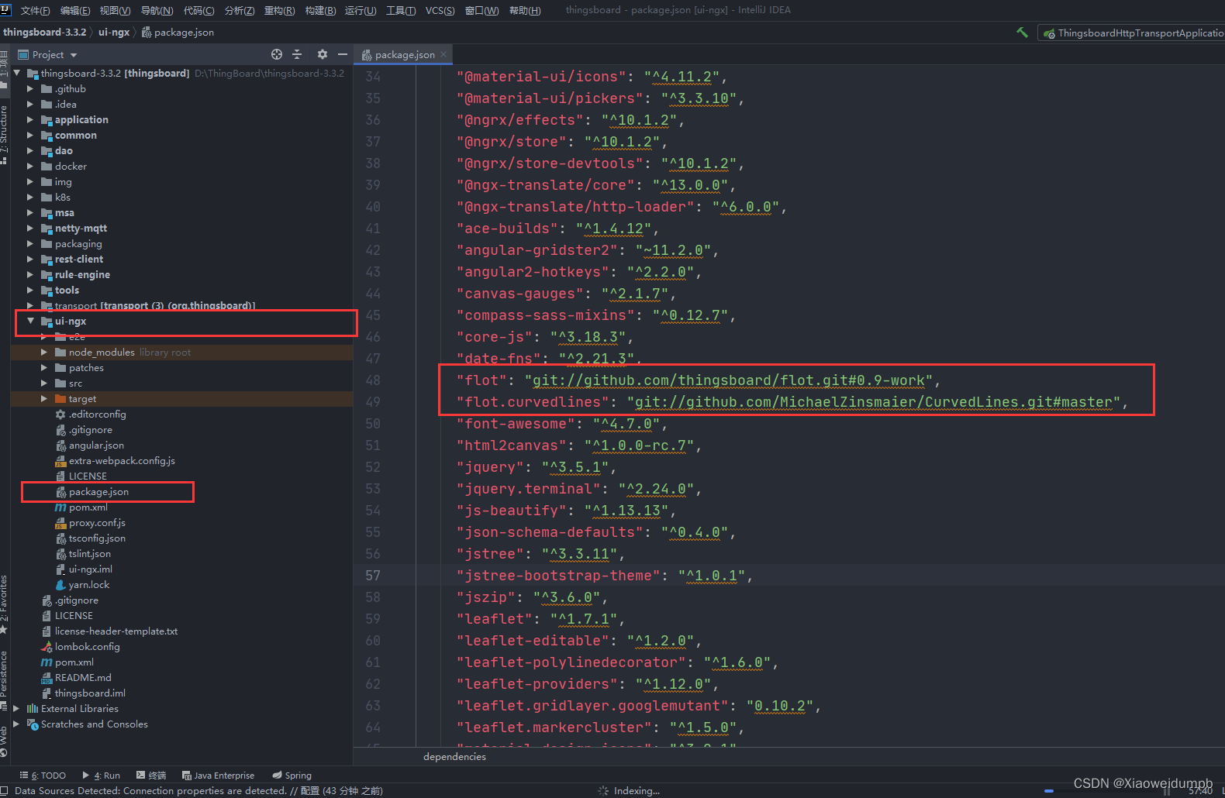1225x798 pixels.
Task: Select pom.xml under ui-ngx
Action: click(88, 507)
